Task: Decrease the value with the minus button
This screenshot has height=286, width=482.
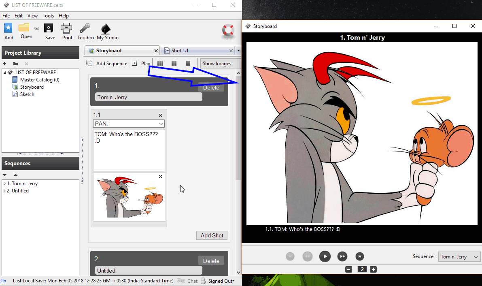Action: [348, 269]
